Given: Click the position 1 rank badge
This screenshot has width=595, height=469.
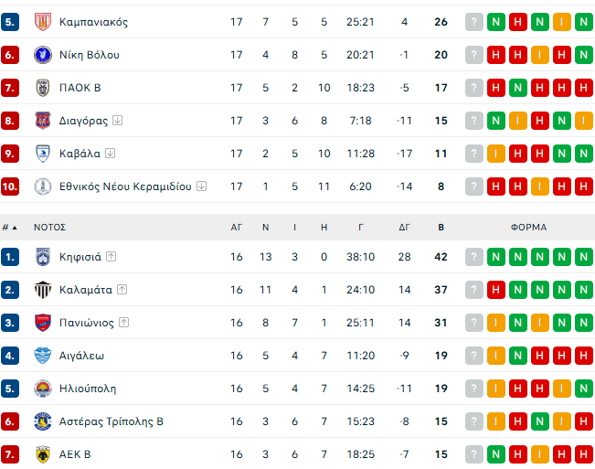Looking at the screenshot, I should point(10,257).
